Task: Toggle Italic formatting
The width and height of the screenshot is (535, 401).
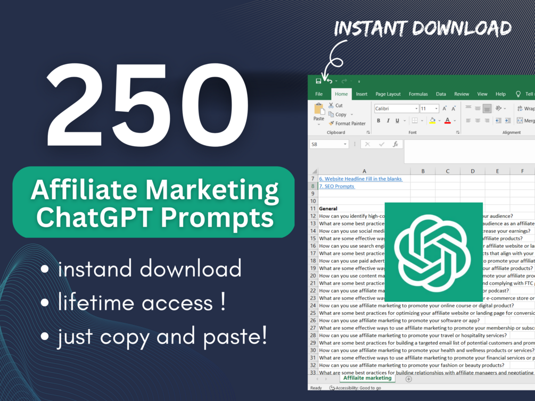Action: 388,120
